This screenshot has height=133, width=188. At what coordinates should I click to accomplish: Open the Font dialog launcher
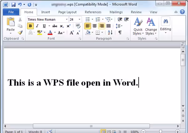(80, 39)
